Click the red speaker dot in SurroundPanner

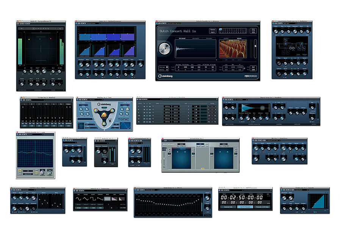tap(51, 39)
